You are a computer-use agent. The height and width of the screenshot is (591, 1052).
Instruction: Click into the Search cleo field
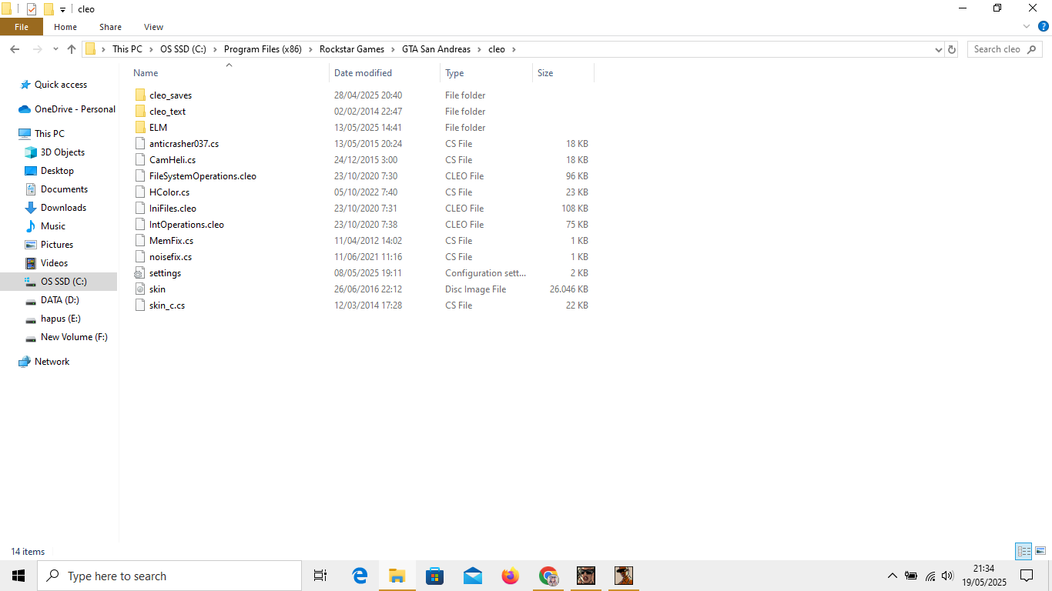tap(1006, 49)
